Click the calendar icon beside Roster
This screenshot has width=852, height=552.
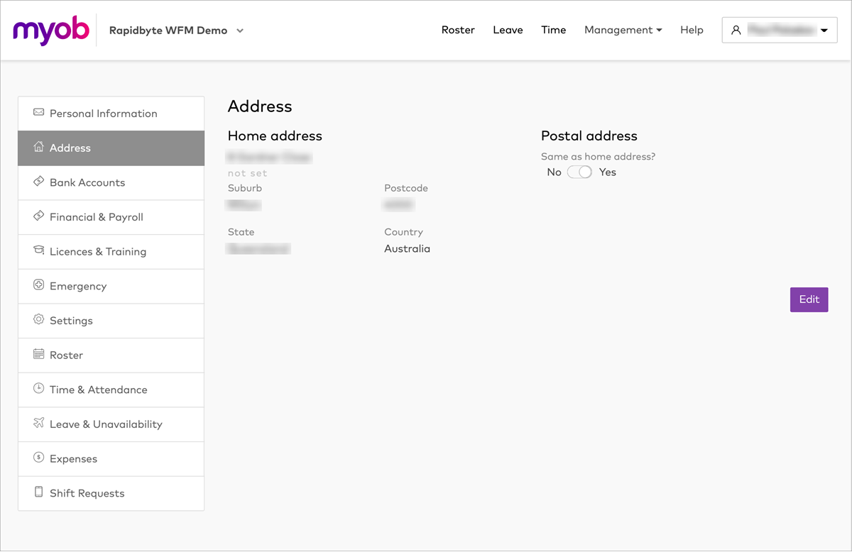coord(38,354)
